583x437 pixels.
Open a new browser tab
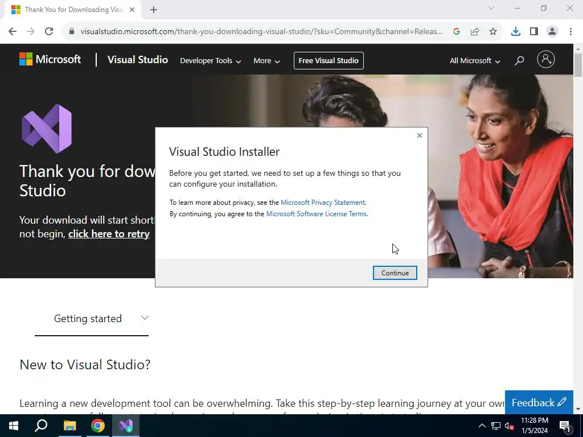pyautogui.click(x=154, y=10)
